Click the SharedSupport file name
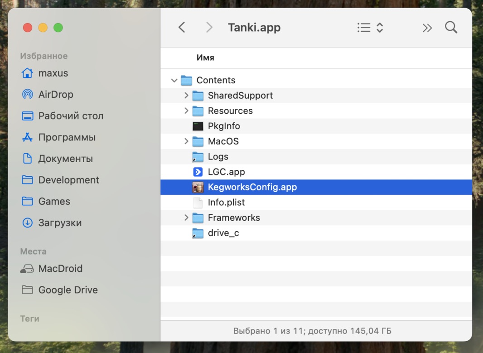 (240, 96)
